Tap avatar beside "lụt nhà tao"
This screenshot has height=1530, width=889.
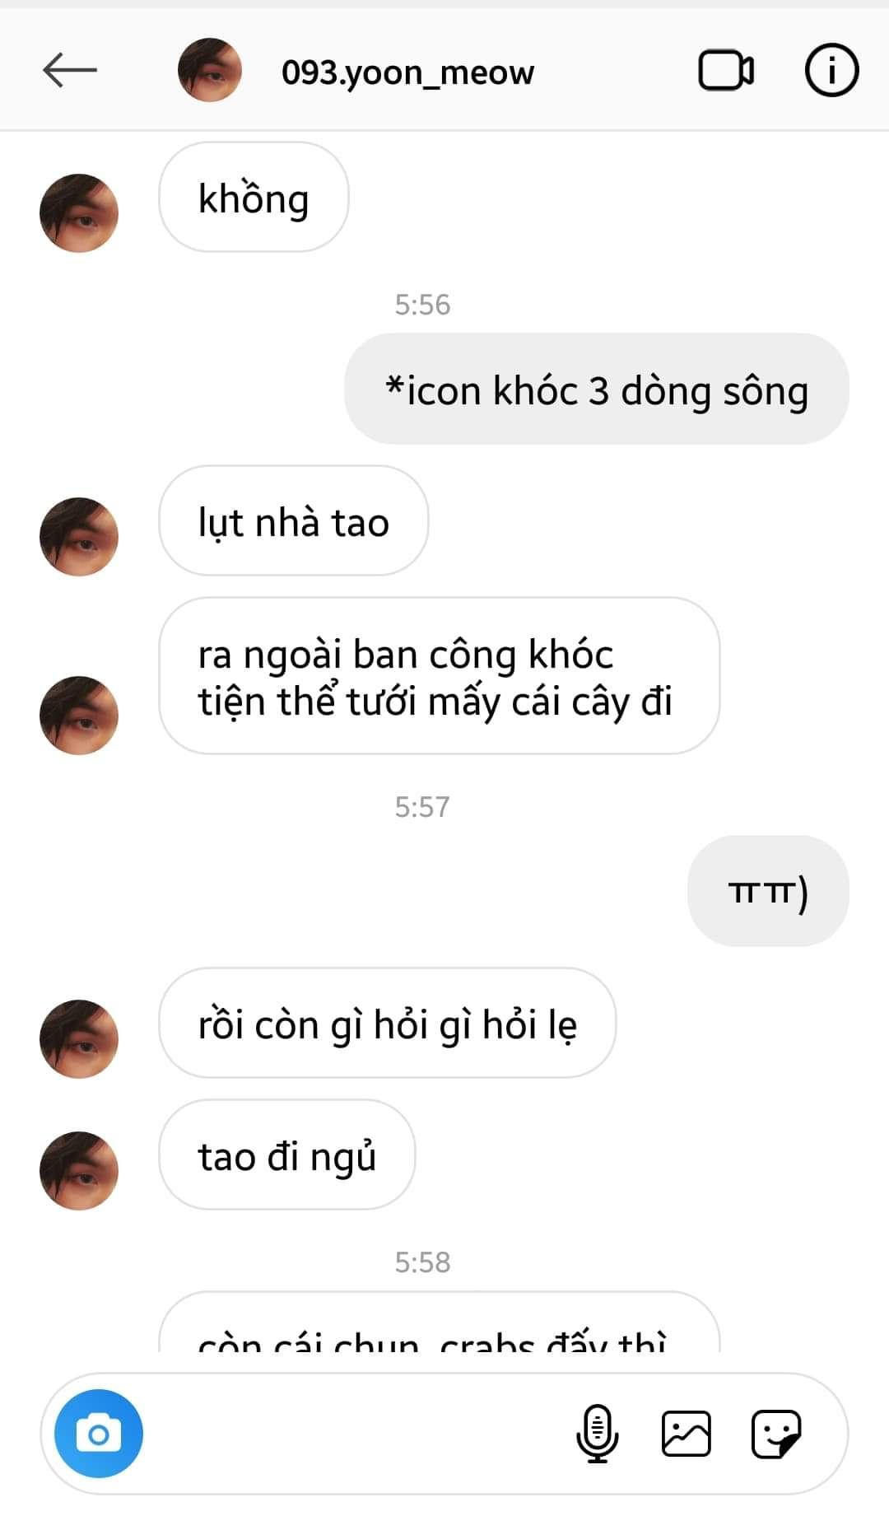[x=79, y=537]
